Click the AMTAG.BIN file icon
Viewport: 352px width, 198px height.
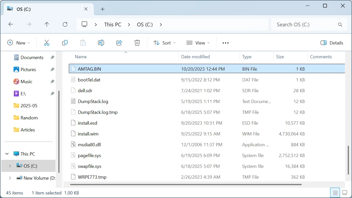73,69
